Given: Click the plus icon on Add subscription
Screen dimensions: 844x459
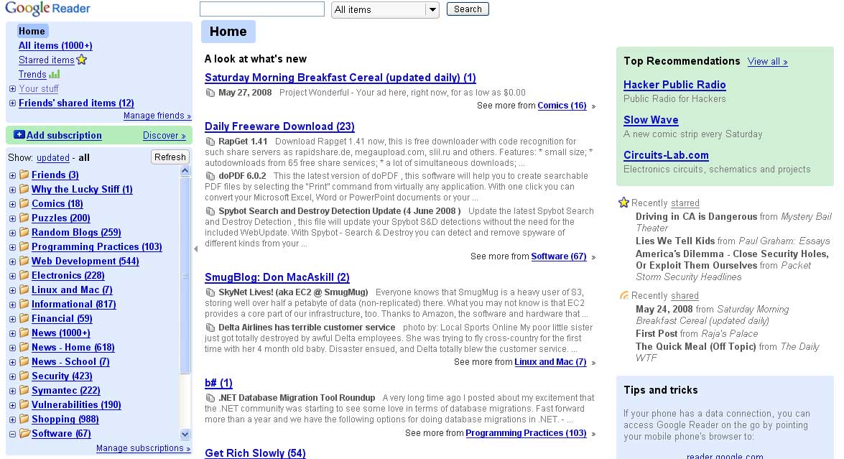Looking at the screenshot, I should tap(19, 134).
